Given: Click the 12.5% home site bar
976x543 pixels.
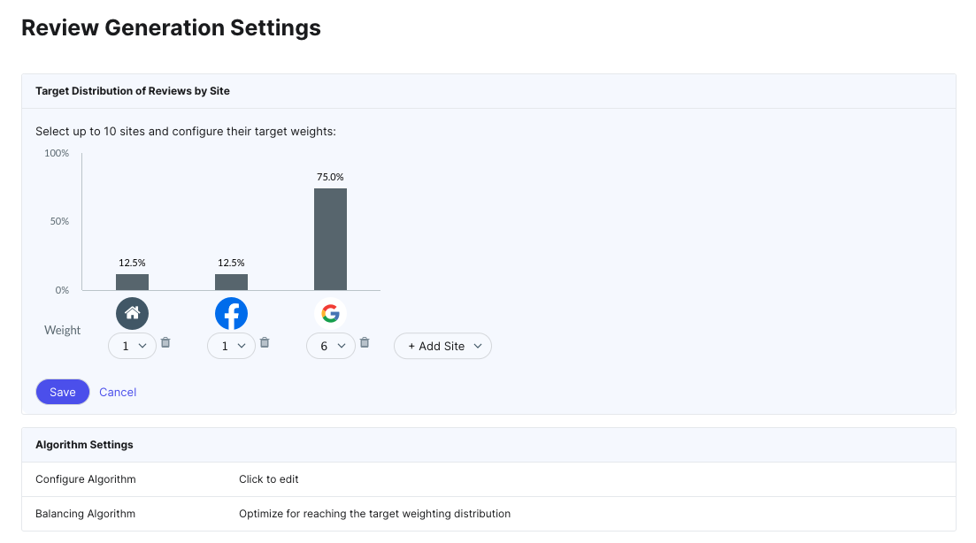Looking at the screenshot, I should pyautogui.click(x=132, y=281).
